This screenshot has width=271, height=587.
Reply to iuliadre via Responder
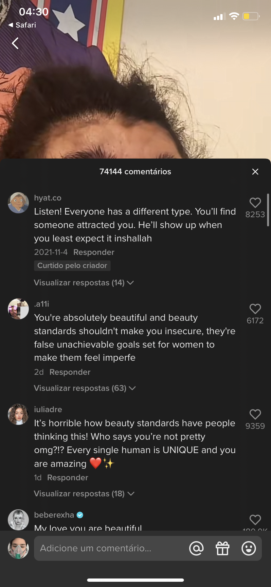(x=68, y=478)
